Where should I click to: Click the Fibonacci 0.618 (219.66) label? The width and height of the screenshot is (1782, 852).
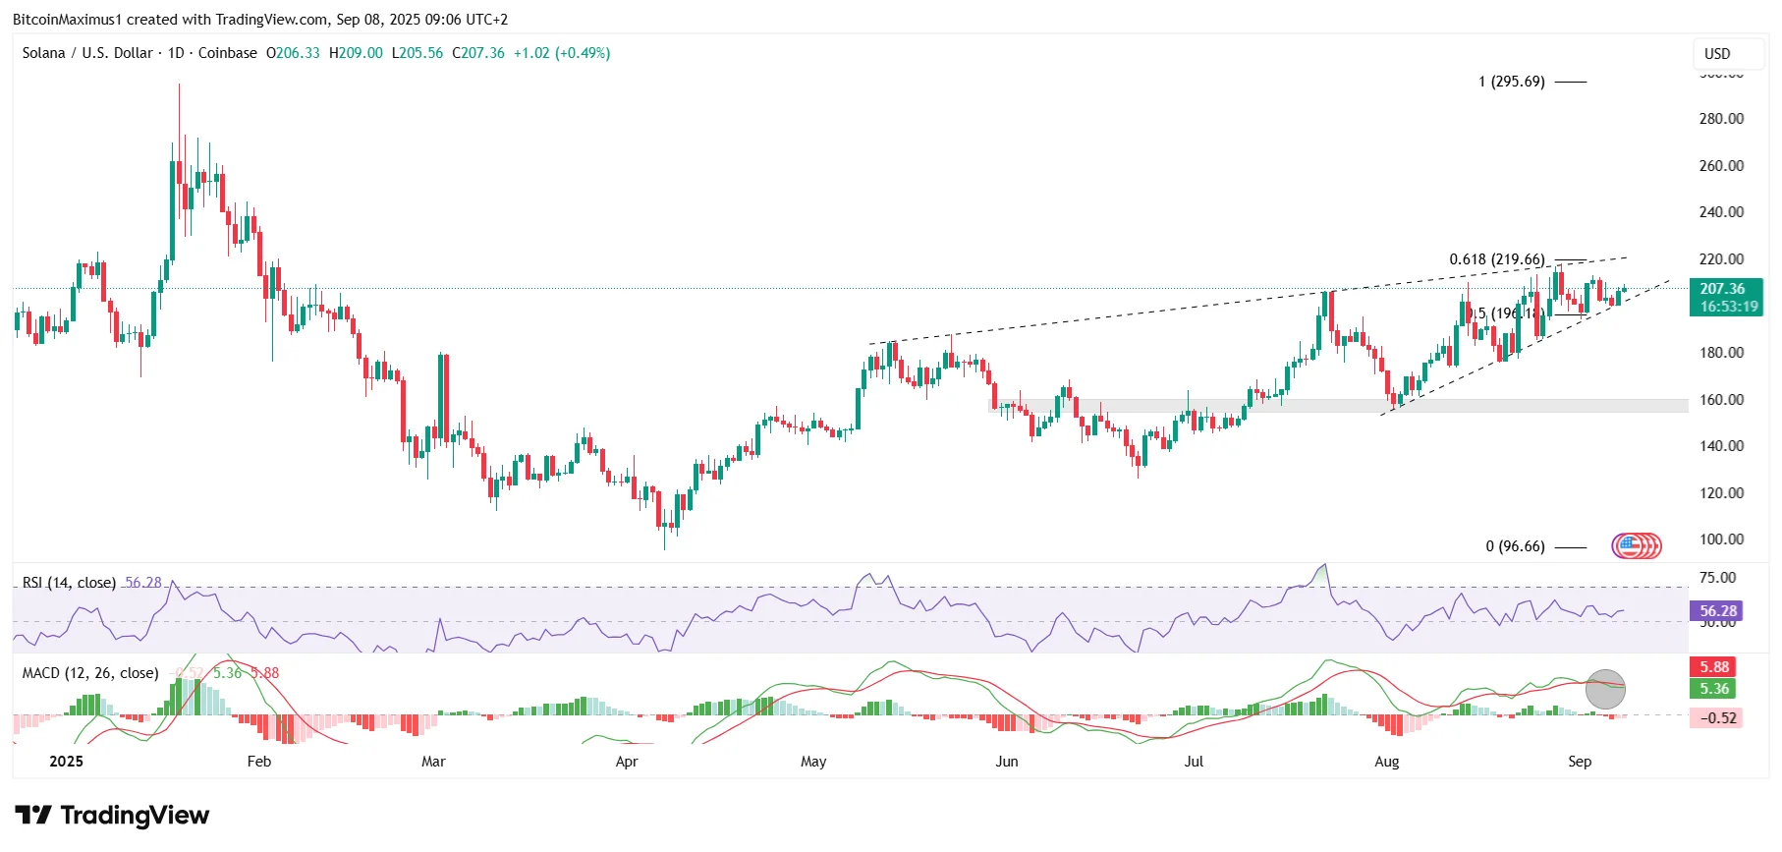click(1497, 259)
